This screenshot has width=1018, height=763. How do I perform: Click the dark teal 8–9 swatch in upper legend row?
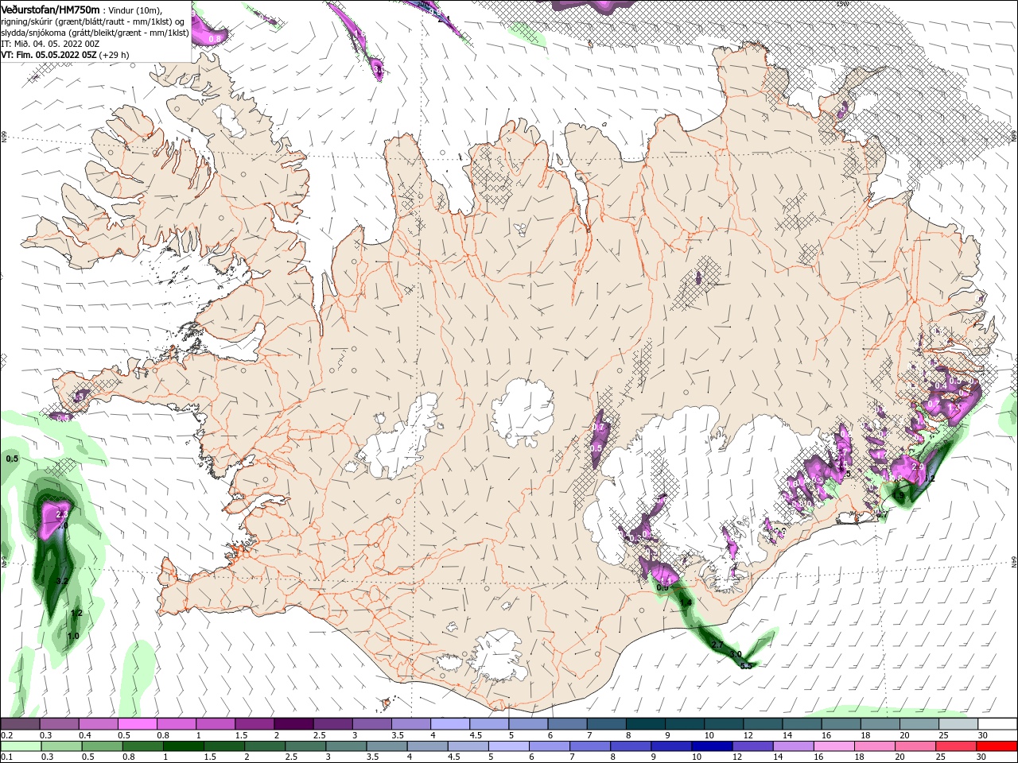(645, 724)
